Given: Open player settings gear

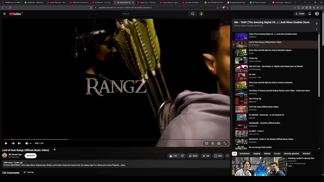Looking at the screenshot, I should [213, 143].
